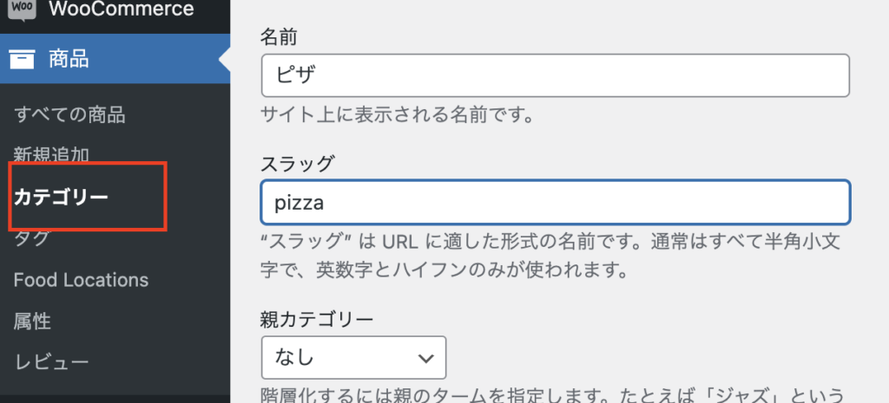
Task: Click the スラッグ field containing pizza
Action: 555,202
